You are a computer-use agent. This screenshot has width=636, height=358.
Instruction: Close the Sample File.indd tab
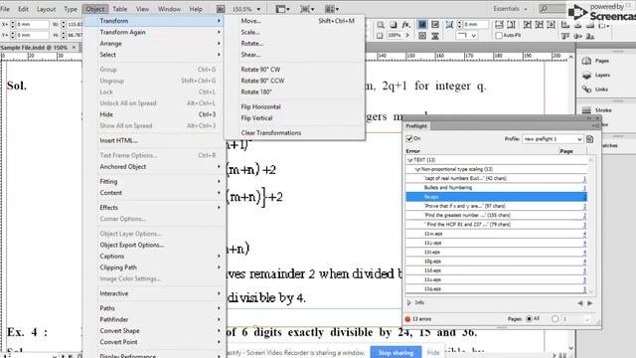[74, 48]
